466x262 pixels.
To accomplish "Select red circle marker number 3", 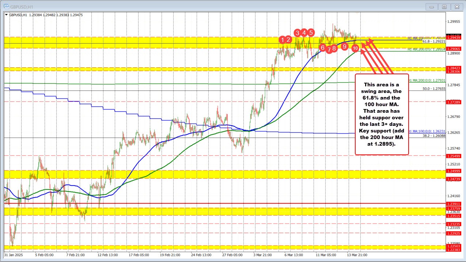I will [x=298, y=33].
